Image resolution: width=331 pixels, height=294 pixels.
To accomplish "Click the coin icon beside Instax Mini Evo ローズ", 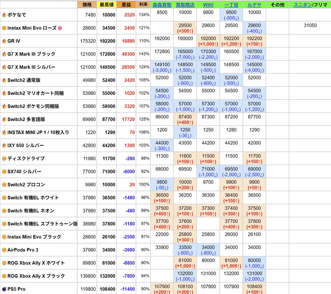I will tap(4, 28).
